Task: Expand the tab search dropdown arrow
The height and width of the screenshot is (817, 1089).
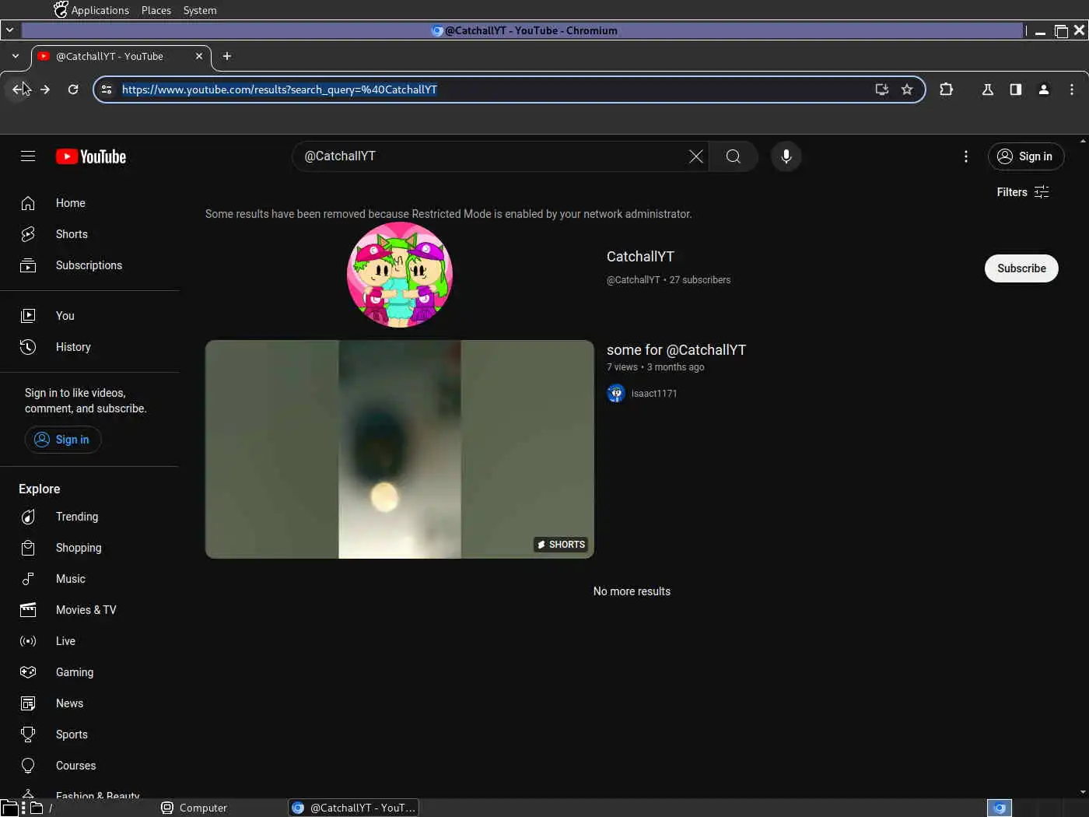Action: pyautogui.click(x=16, y=56)
